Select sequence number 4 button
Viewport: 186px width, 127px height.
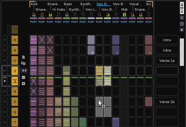click(15, 91)
